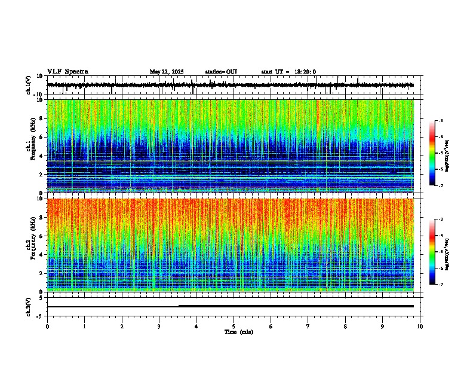Viewport: 473px width, 366px height.
Task: Click the time axis tick label '3'
Action: click(x=159, y=327)
